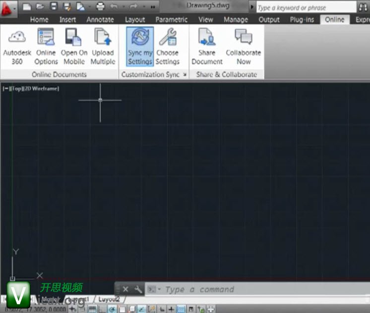Toggle Quick Properties in status bar

[x=191, y=309]
